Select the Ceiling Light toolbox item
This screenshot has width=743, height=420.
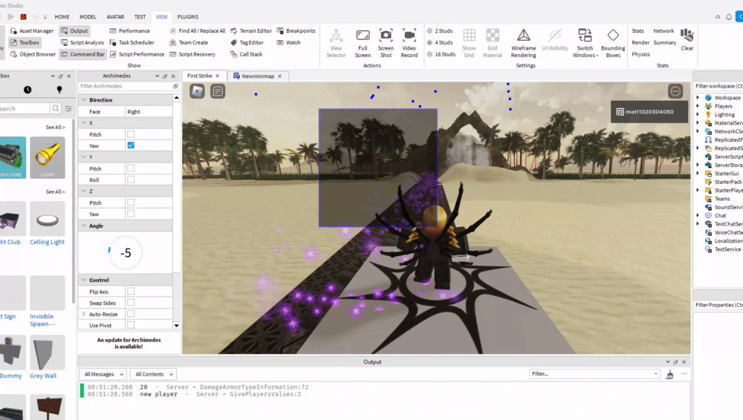point(47,223)
